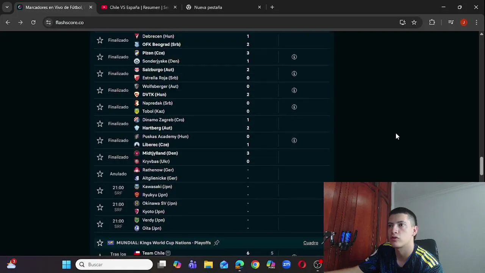This screenshot has height=273, width=485.
Task: Star the Salzburgo vs Estrella Roja match
Action: click(x=100, y=74)
